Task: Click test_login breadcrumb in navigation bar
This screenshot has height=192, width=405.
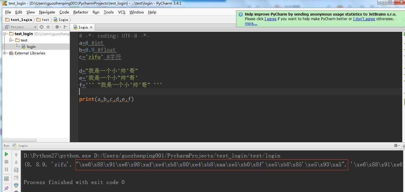Action: pos(19,20)
